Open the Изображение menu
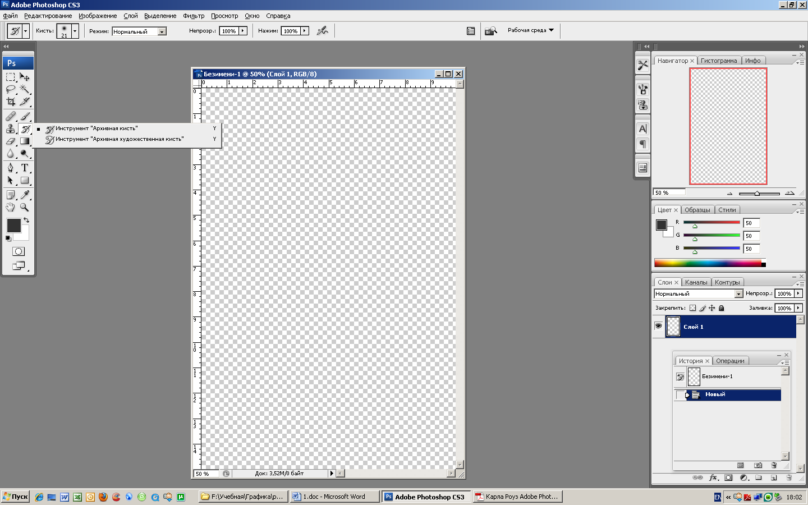This screenshot has width=808, height=505. (98, 16)
